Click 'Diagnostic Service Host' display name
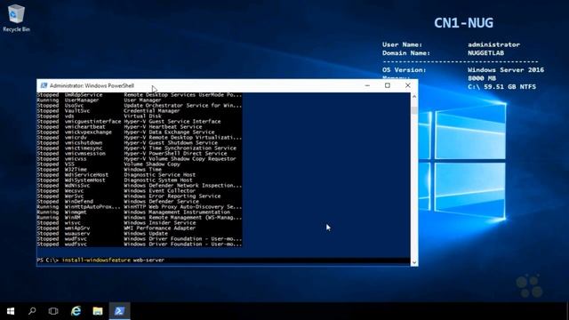The height and width of the screenshot is (320, 569). click(160, 175)
